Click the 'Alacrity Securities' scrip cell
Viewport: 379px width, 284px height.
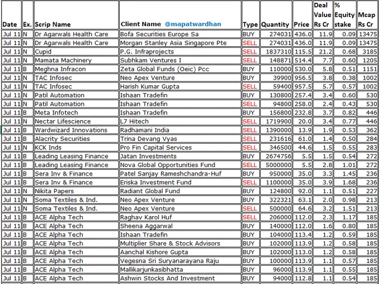point(76,139)
